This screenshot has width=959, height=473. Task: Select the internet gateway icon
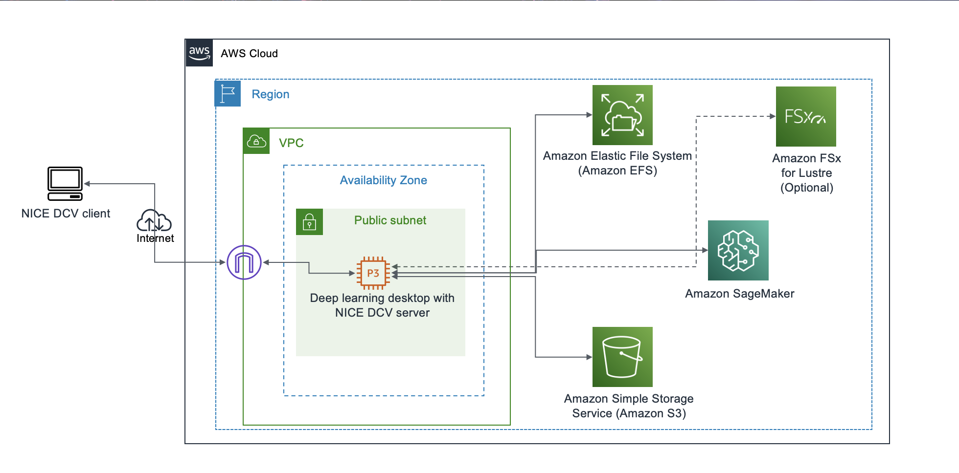243,263
